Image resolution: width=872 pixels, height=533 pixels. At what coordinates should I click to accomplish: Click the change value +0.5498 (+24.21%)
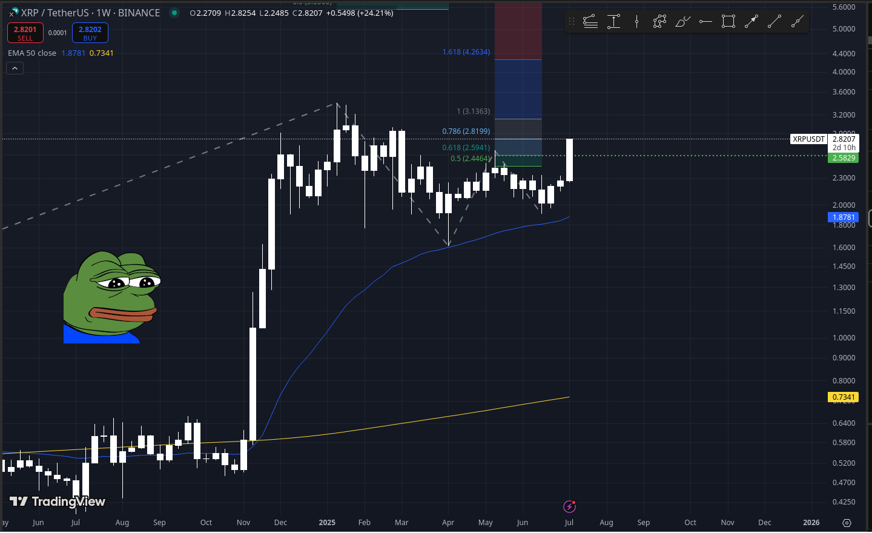360,13
